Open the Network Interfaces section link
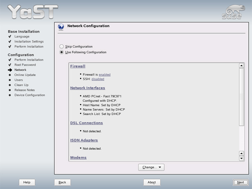This screenshot has height=189, width=252. click(87, 88)
